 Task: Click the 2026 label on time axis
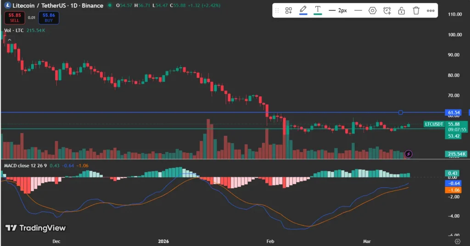[x=163, y=241]
